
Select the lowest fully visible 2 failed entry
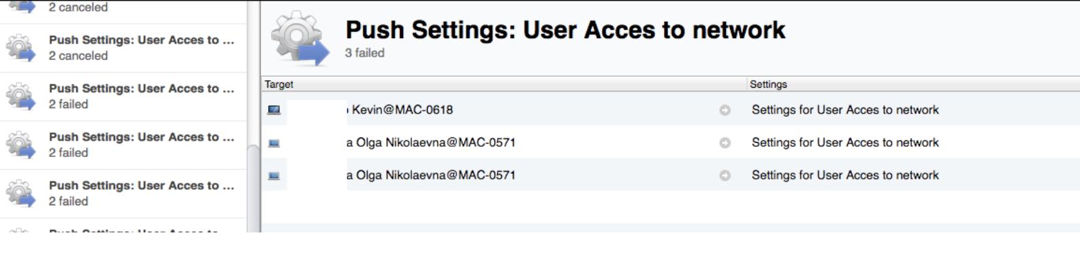pos(123,194)
